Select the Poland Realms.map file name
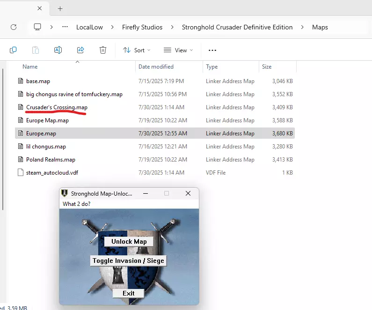372x310 pixels. click(51, 160)
